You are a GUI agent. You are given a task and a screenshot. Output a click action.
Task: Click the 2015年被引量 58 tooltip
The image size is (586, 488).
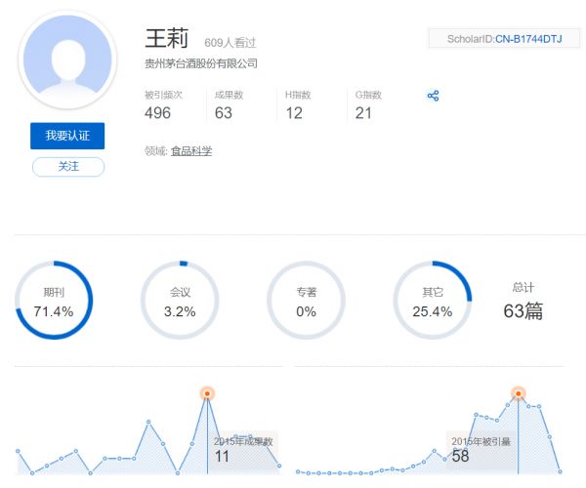click(x=479, y=449)
